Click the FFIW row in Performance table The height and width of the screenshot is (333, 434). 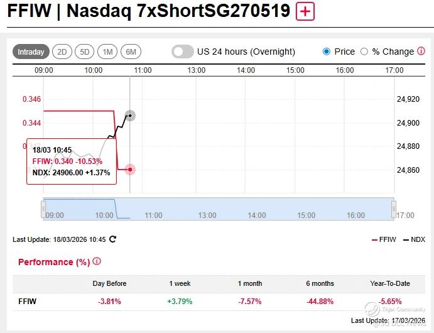pyautogui.click(x=26, y=302)
